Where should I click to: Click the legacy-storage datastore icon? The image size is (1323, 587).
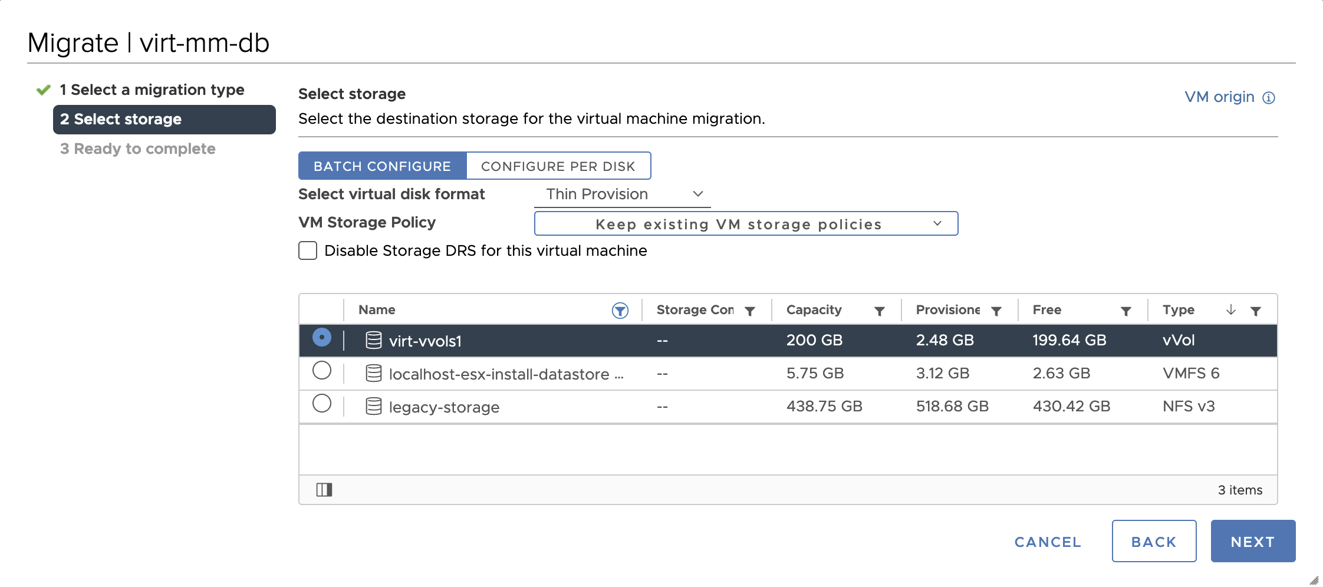point(374,406)
